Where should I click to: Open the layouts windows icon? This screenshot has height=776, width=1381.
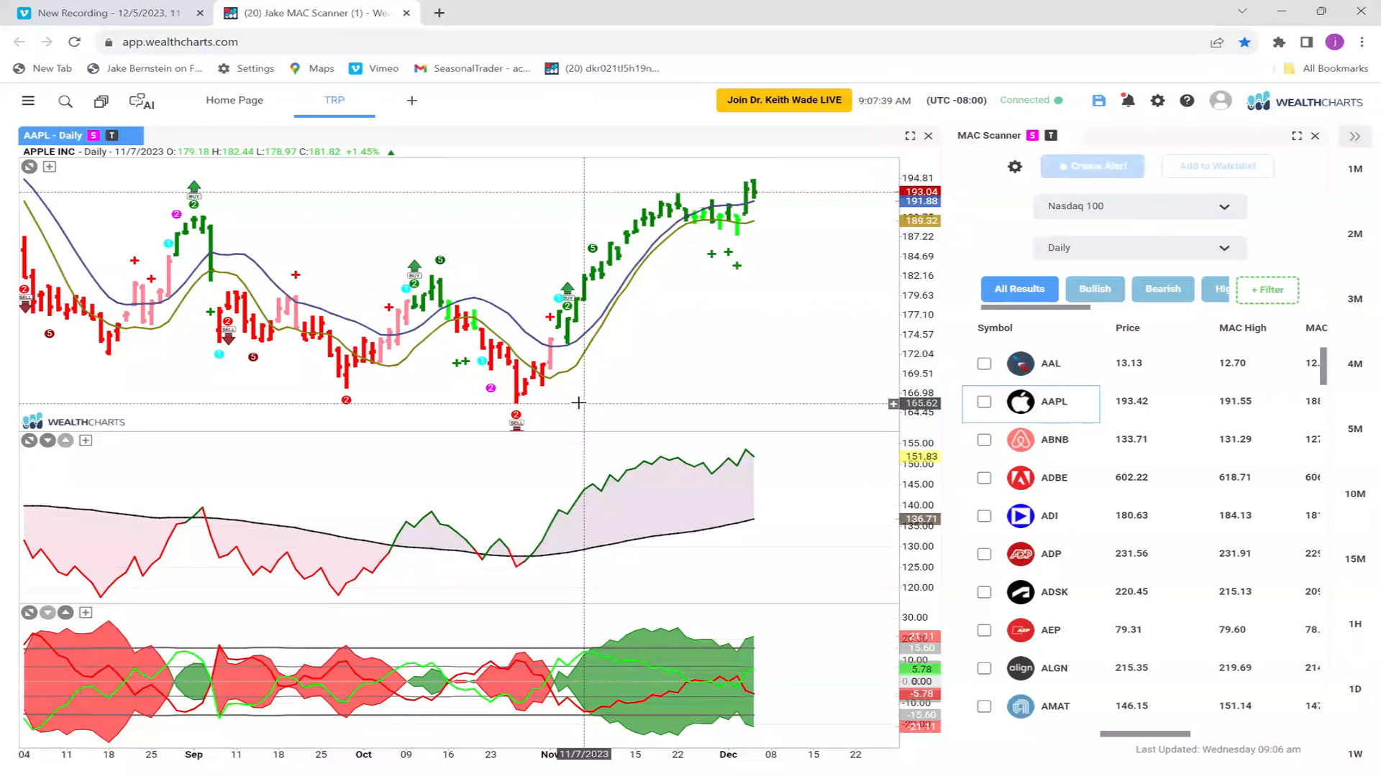click(x=101, y=101)
